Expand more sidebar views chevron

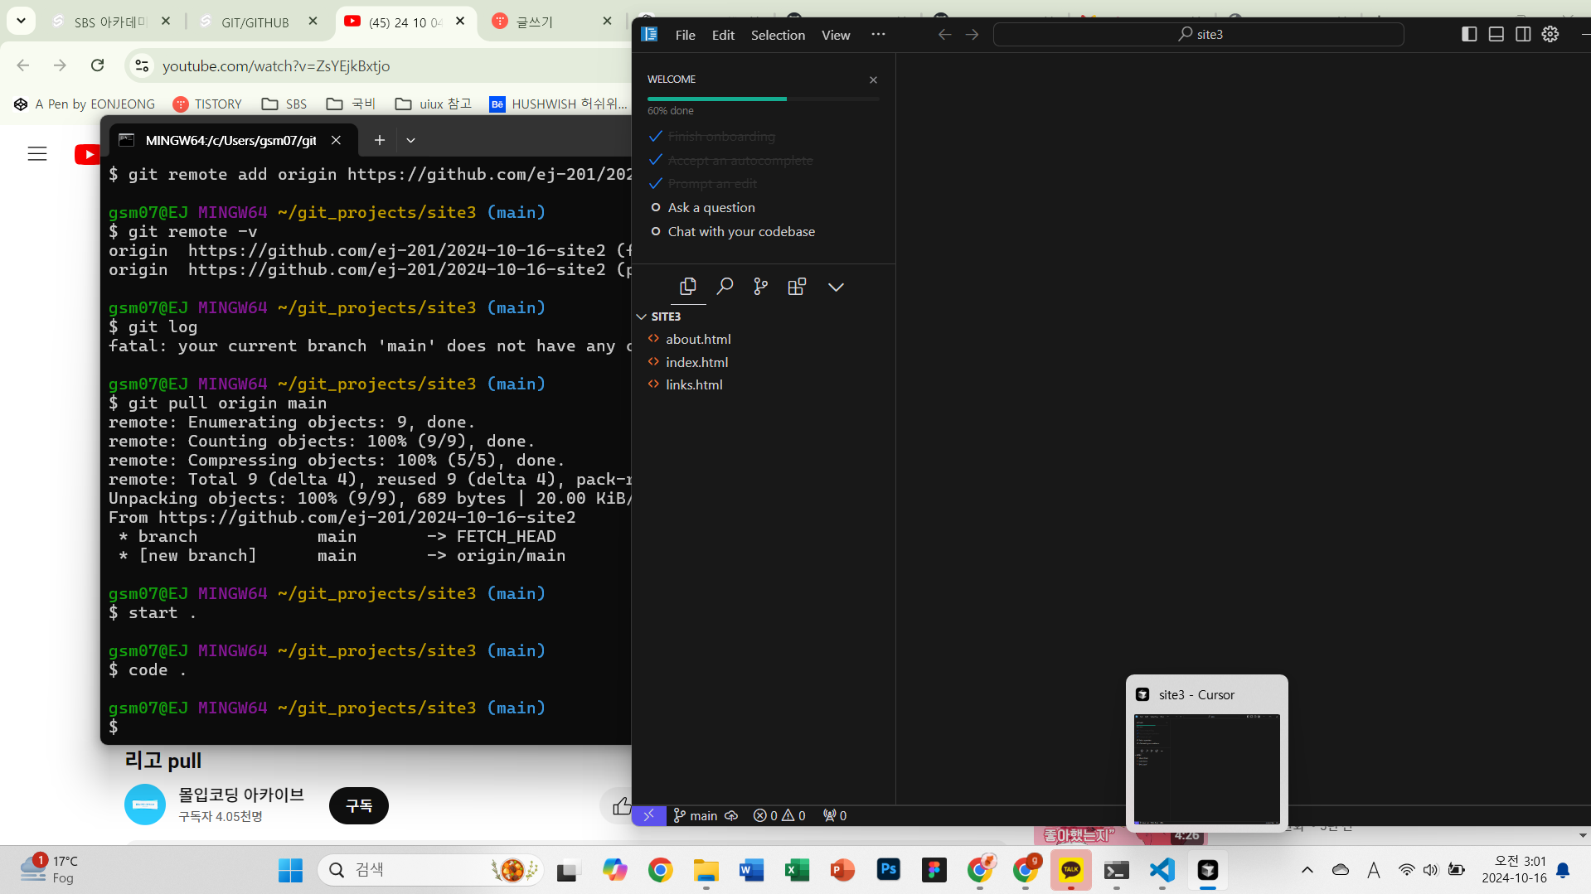[x=836, y=287]
